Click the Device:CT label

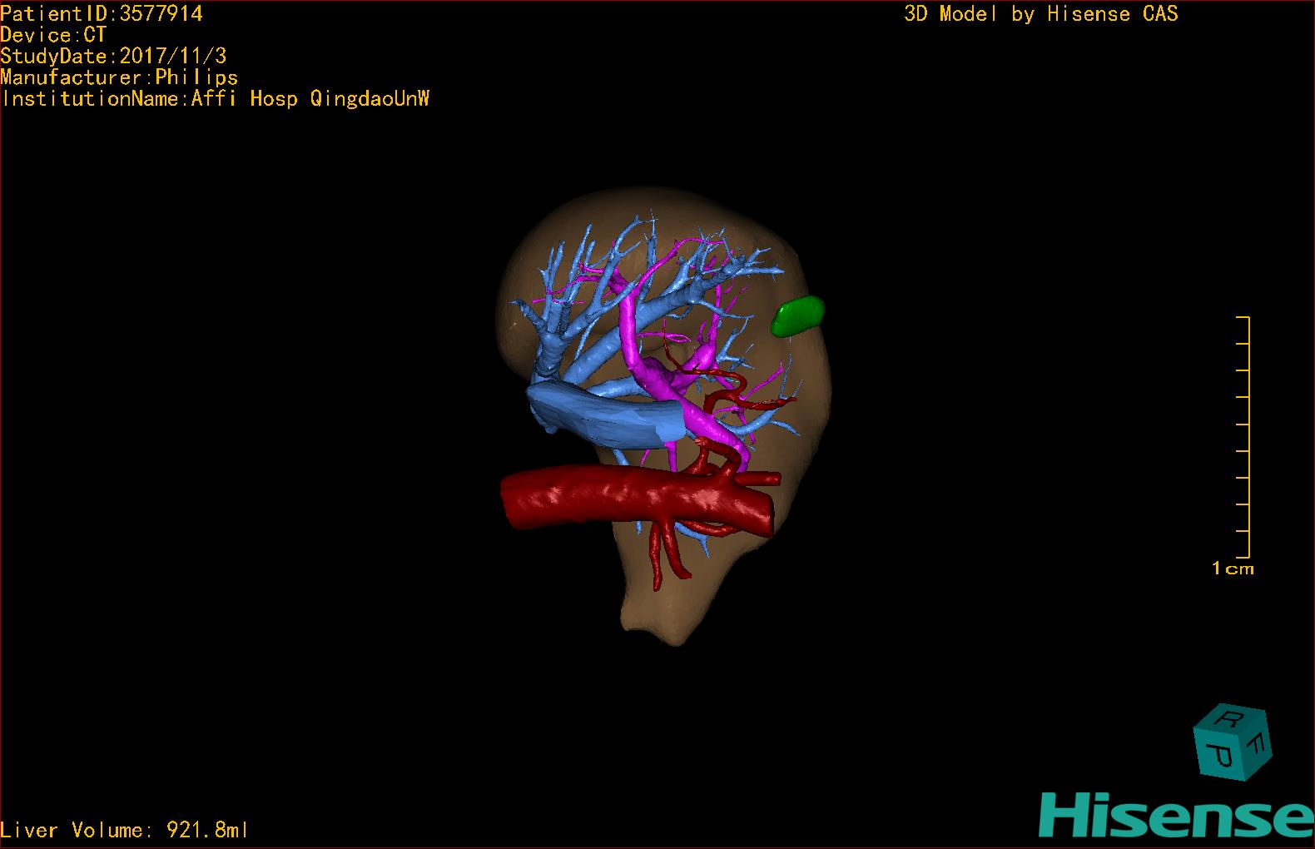(x=53, y=35)
